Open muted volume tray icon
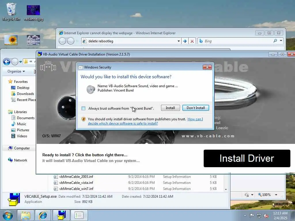Screen dimensions: 295x221 click(x=266, y=216)
